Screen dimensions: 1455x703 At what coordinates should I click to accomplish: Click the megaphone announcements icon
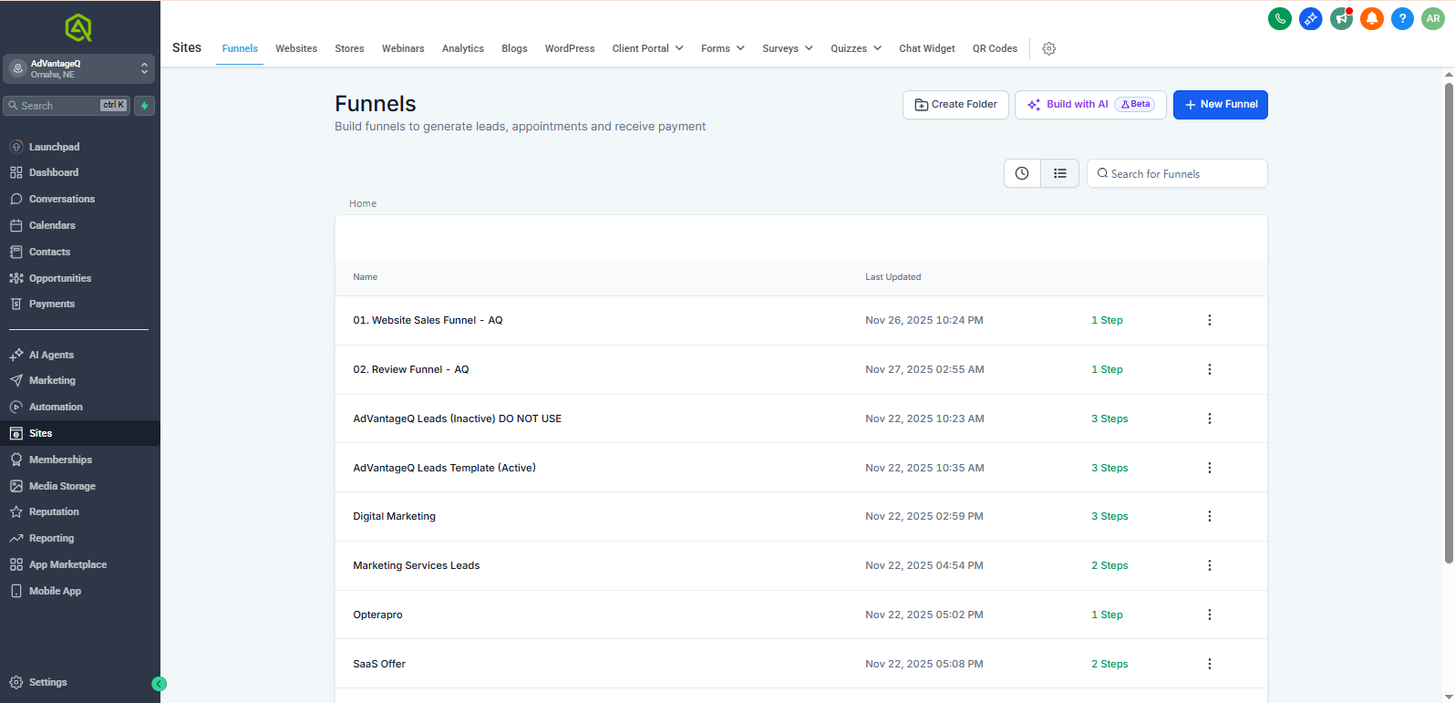pos(1341,18)
